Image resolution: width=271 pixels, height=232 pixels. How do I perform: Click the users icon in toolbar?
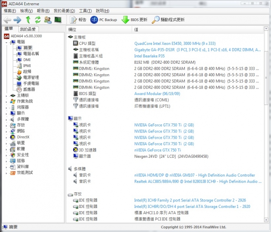[48, 20]
